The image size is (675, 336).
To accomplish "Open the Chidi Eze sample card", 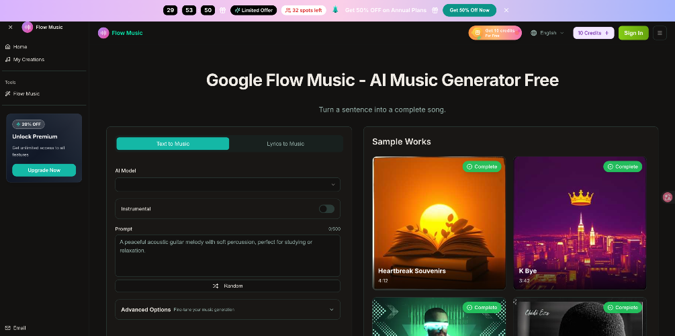I will pyautogui.click(x=580, y=317).
